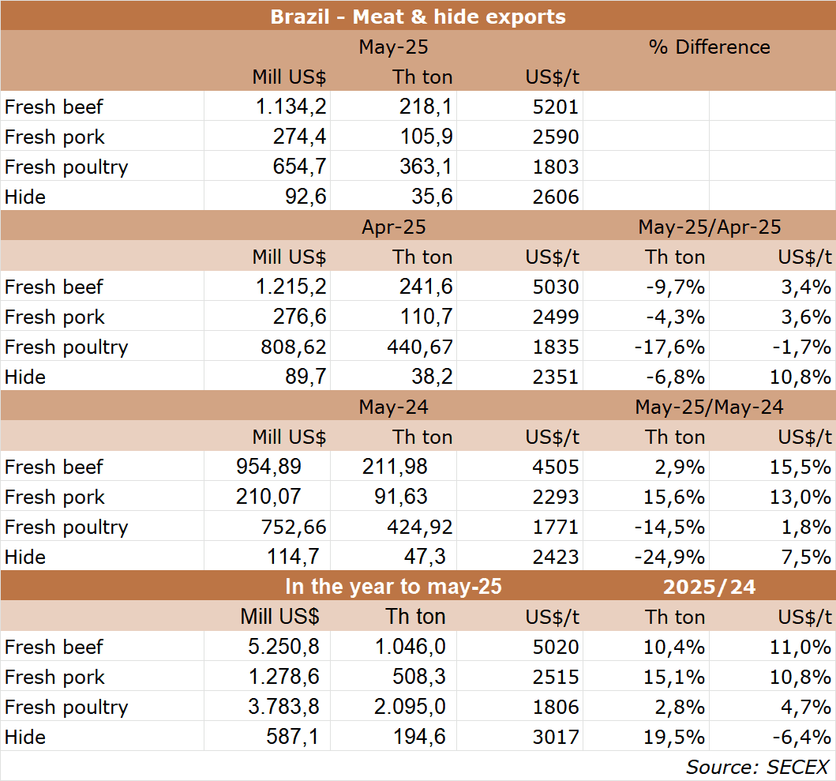Click the May-25/May-24 comparison header

pos(709,407)
